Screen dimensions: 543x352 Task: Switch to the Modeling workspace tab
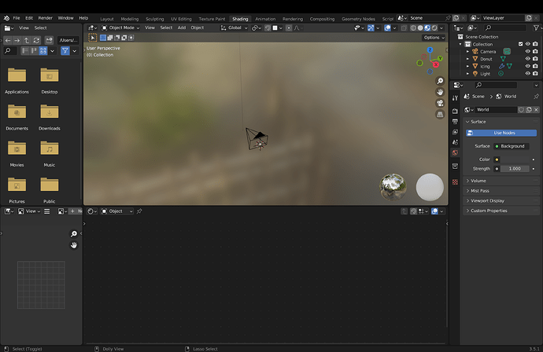click(x=130, y=19)
